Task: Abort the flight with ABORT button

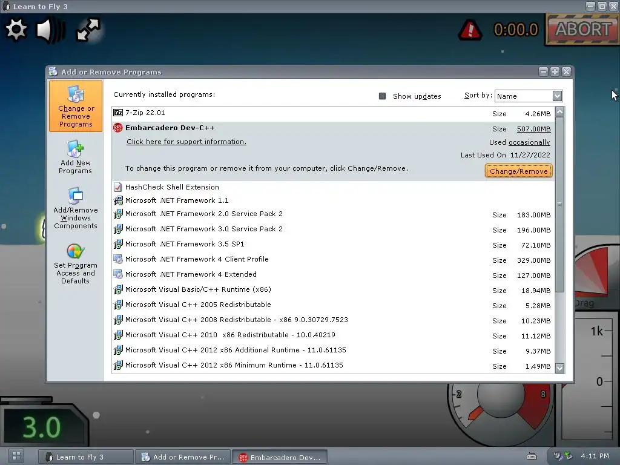Action: (582, 29)
